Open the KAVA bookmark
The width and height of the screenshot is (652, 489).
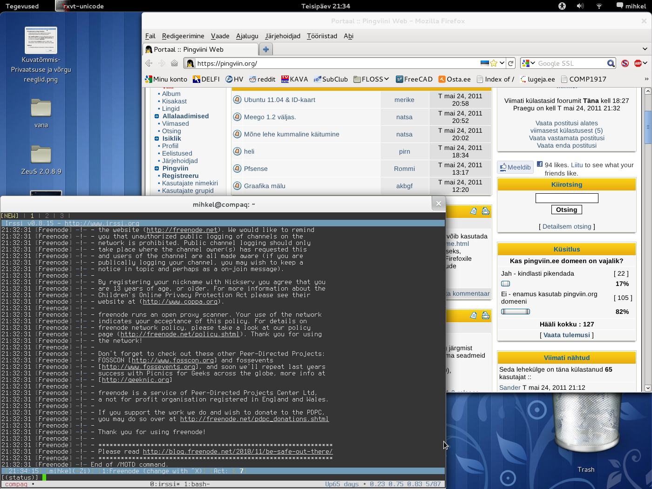[x=294, y=79]
